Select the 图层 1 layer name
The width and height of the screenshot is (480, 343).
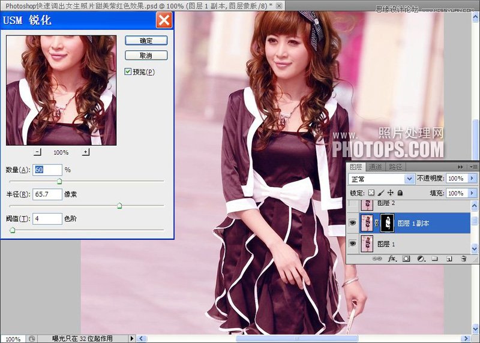click(386, 244)
